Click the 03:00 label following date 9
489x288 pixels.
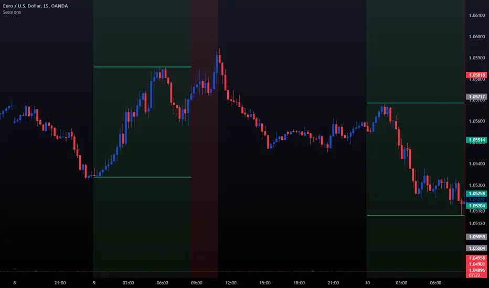pyautogui.click(x=128, y=283)
